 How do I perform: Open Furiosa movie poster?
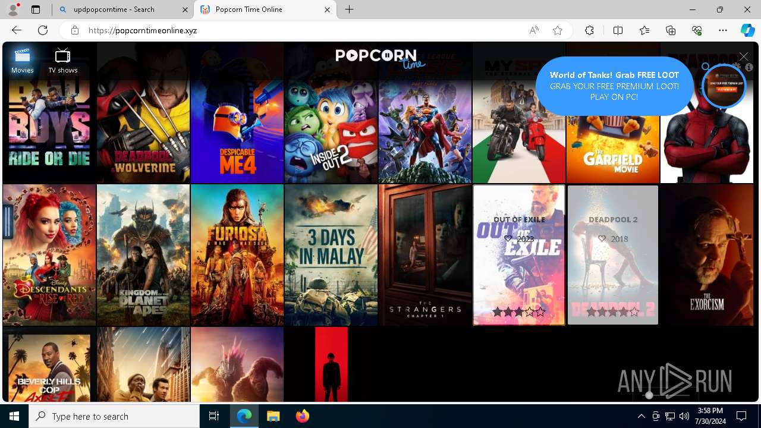[237, 254]
